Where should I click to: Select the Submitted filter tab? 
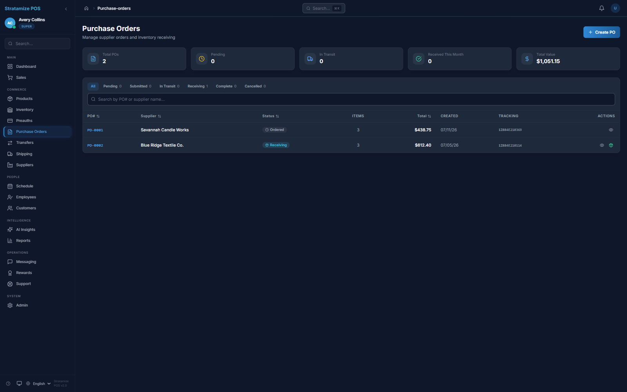(x=140, y=86)
